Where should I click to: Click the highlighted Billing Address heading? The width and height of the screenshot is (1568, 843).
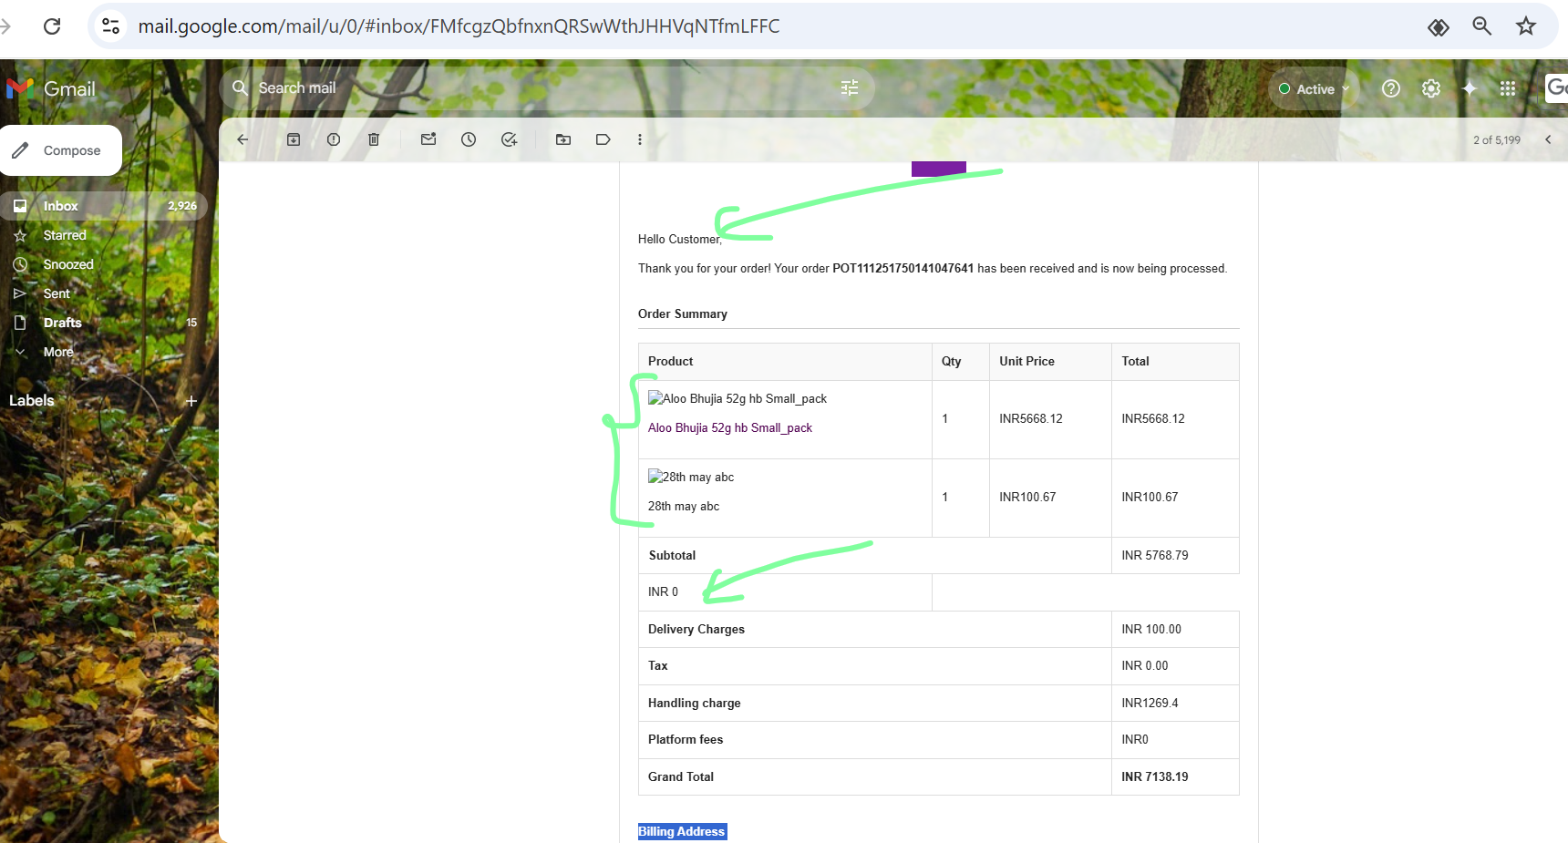[x=682, y=831]
